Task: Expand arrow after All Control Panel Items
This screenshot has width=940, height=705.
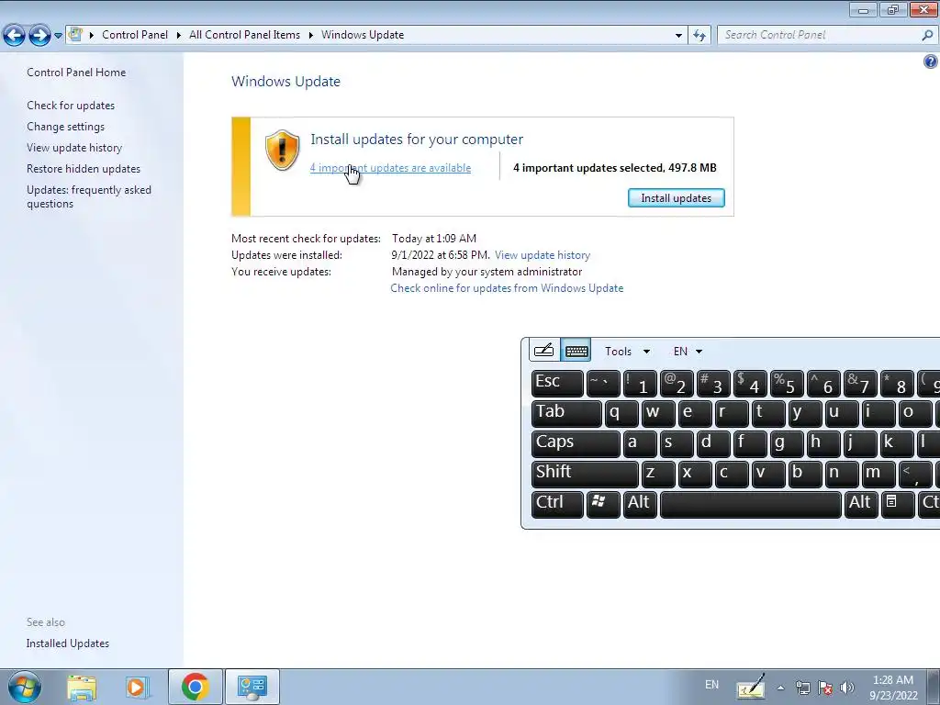Action: point(310,35)
